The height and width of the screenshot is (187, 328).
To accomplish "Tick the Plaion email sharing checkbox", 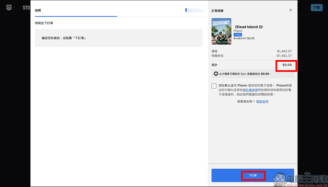I will (x=214, y=86).
